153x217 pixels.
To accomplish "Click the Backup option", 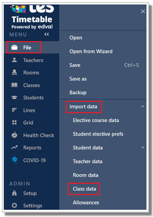I will tap(78, 93).
